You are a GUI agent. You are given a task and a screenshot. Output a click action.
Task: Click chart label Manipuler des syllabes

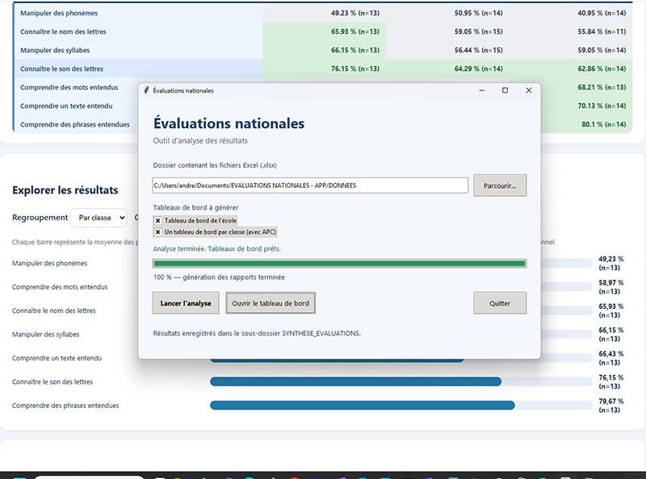tap(46, 335)
